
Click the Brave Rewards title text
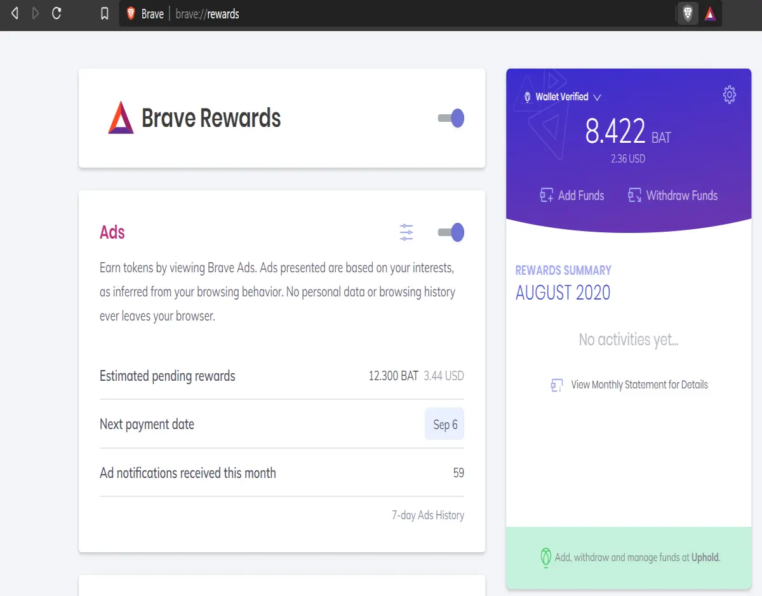pos(211,119)
